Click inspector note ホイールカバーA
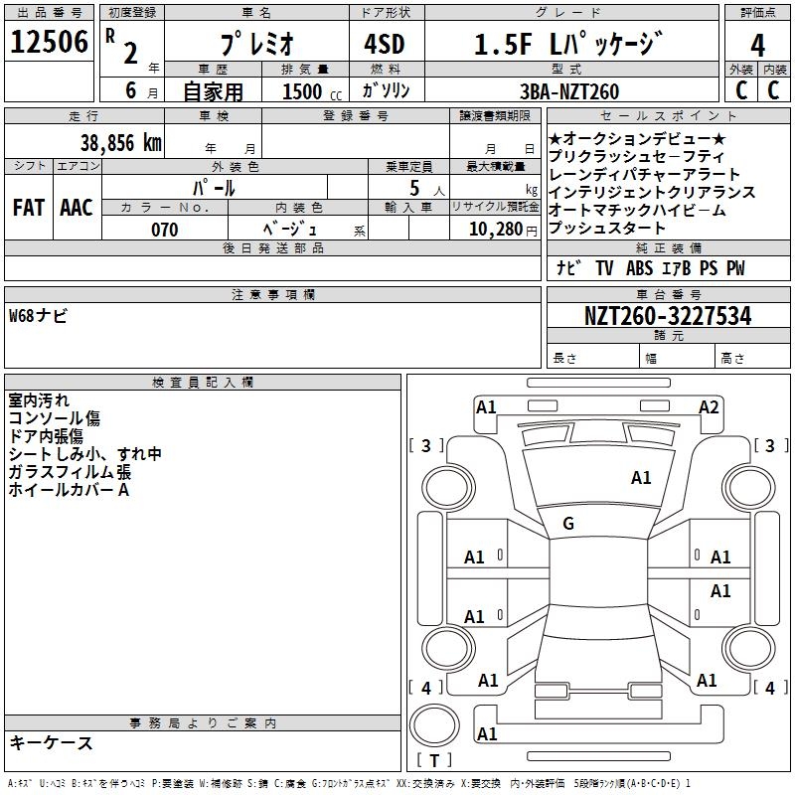Image resolution: width=795 pixels, height=795 pixels. click(69, 490)
